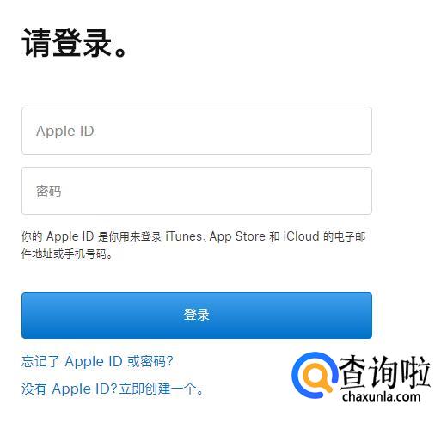Click the 登录 label inside blue button
Screen dimensions: 441x423
(197, 315)
